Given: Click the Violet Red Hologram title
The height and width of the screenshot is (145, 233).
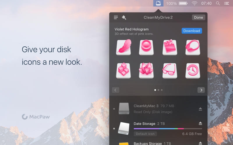Looking at the screenshot, I should pyautogui.click(x=132, y=29).
